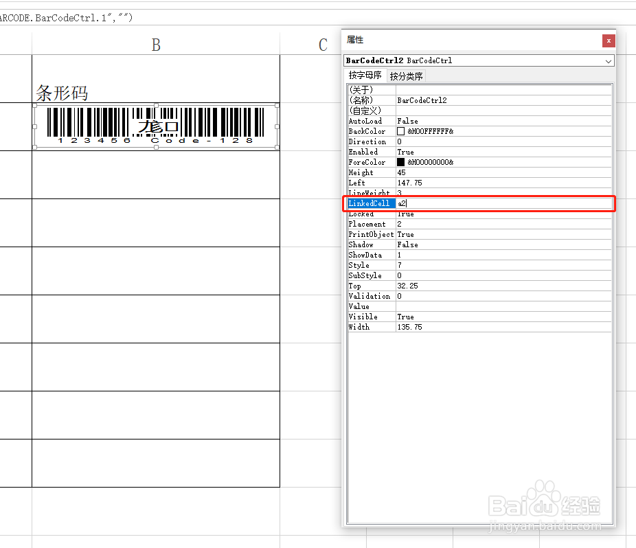Click the LinkedCell input field

(x=503, y=203)
